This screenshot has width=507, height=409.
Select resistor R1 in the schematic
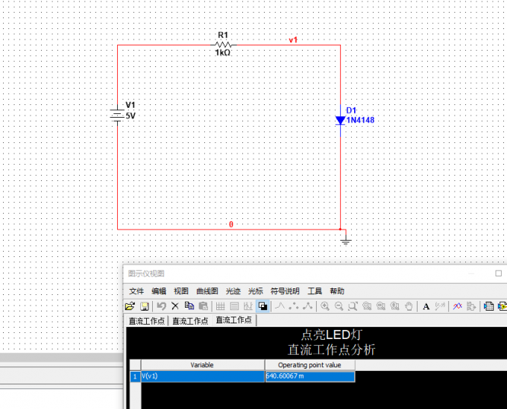(224, 45)
